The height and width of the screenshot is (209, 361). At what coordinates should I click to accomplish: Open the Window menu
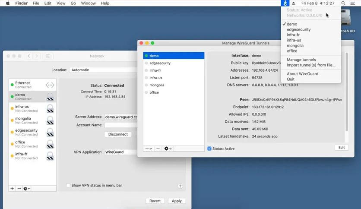[88, 3]
